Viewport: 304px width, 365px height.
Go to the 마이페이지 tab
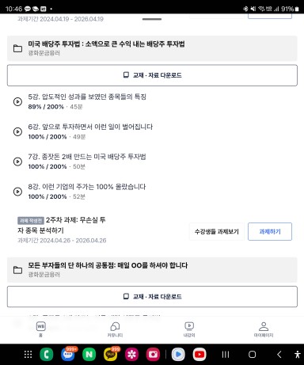click(264, 329)
